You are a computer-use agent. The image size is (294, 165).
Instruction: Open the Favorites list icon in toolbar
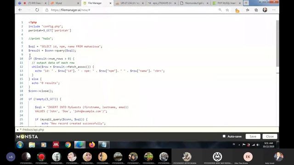pyautogui.click(x=248, y=10)
